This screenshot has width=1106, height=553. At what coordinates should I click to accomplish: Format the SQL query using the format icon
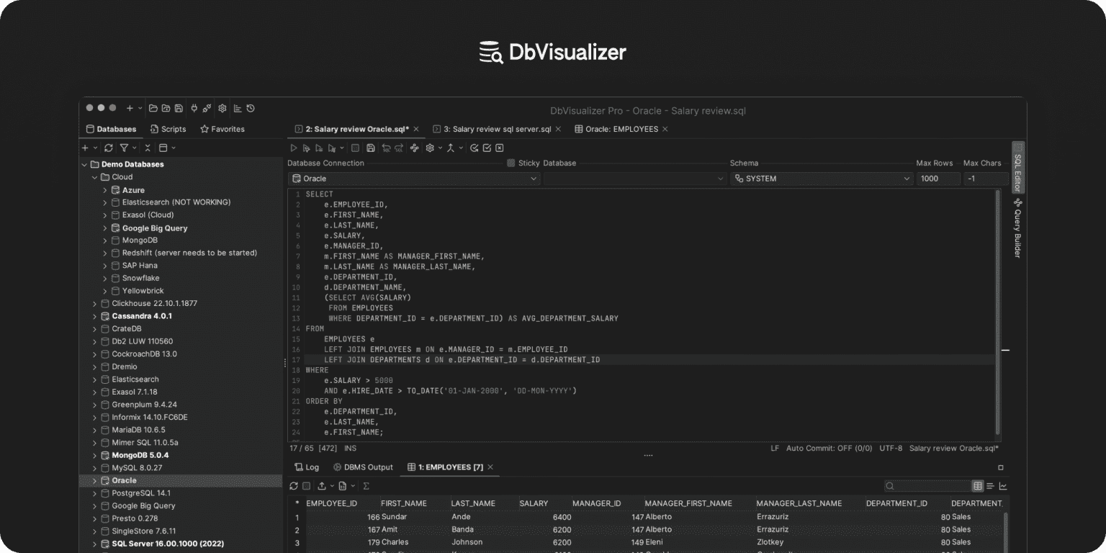click(414, 148)
